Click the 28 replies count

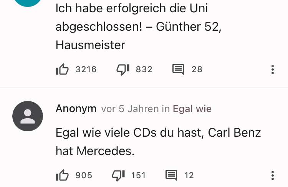[x=197, y=70]
